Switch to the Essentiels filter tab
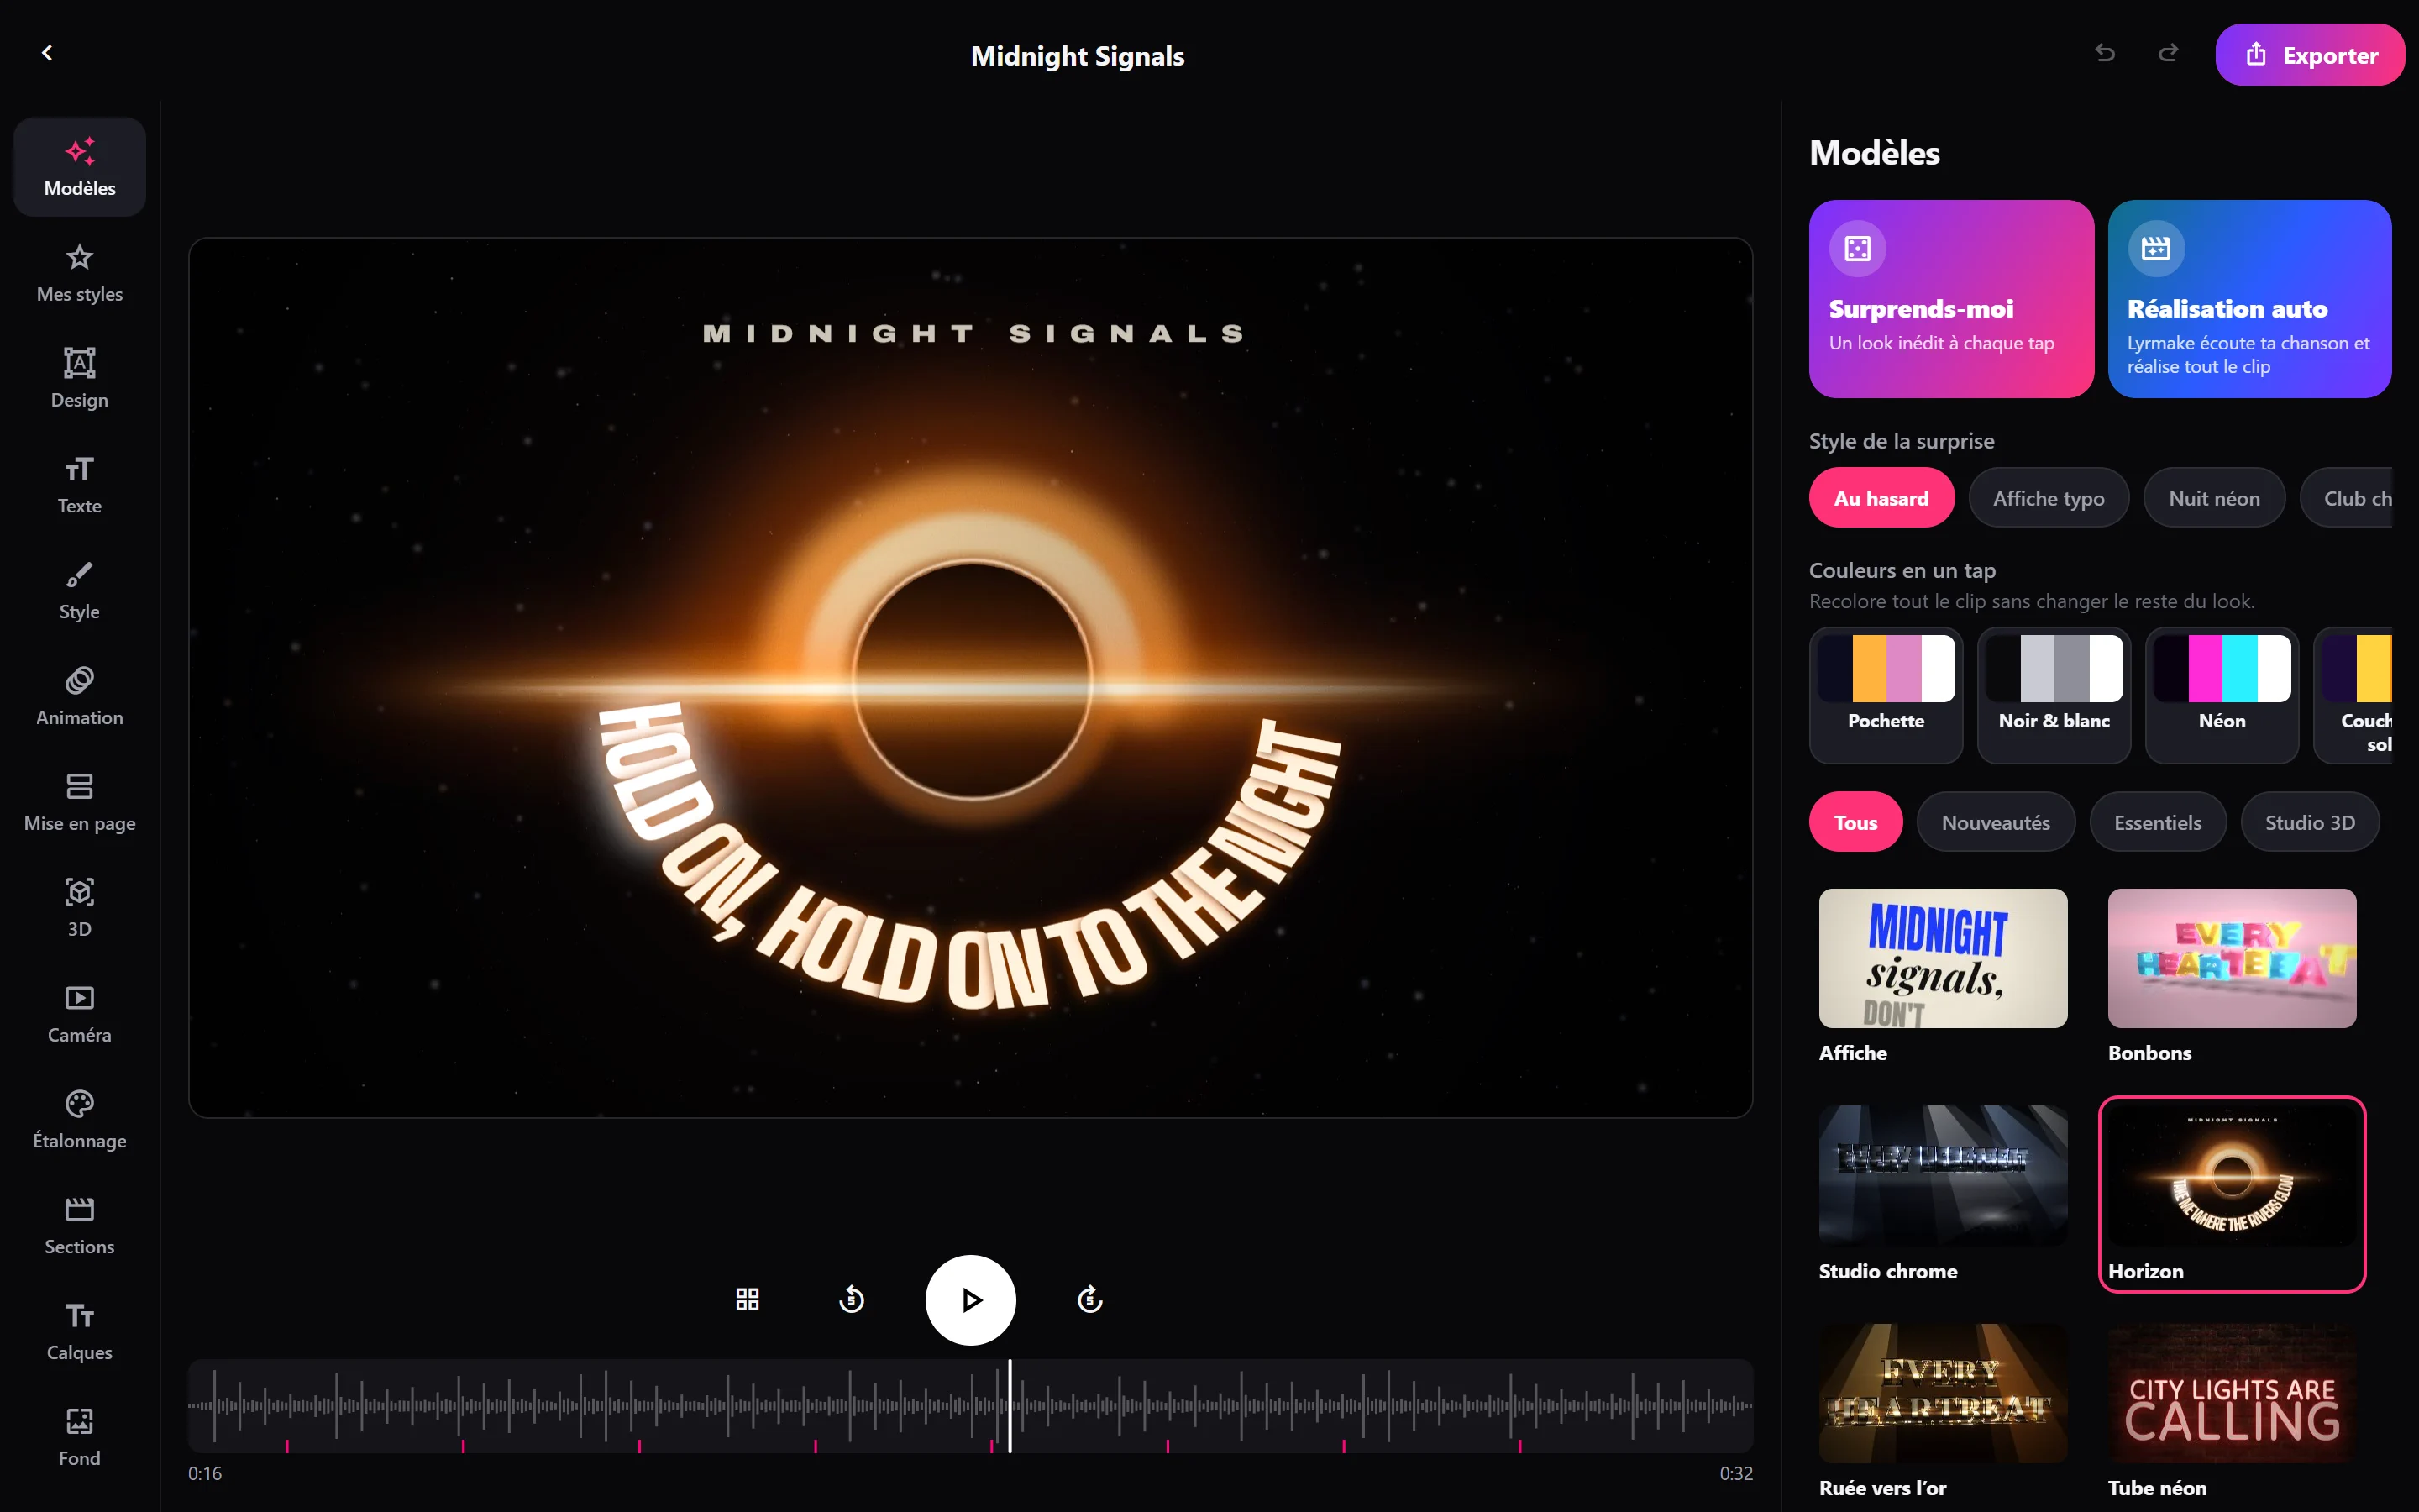The image size is (2419, 1512). click(x=2157, y=822)
